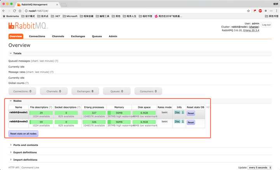Switch to the Overview tab
The image size is (280, 170).
click(16, 36)
